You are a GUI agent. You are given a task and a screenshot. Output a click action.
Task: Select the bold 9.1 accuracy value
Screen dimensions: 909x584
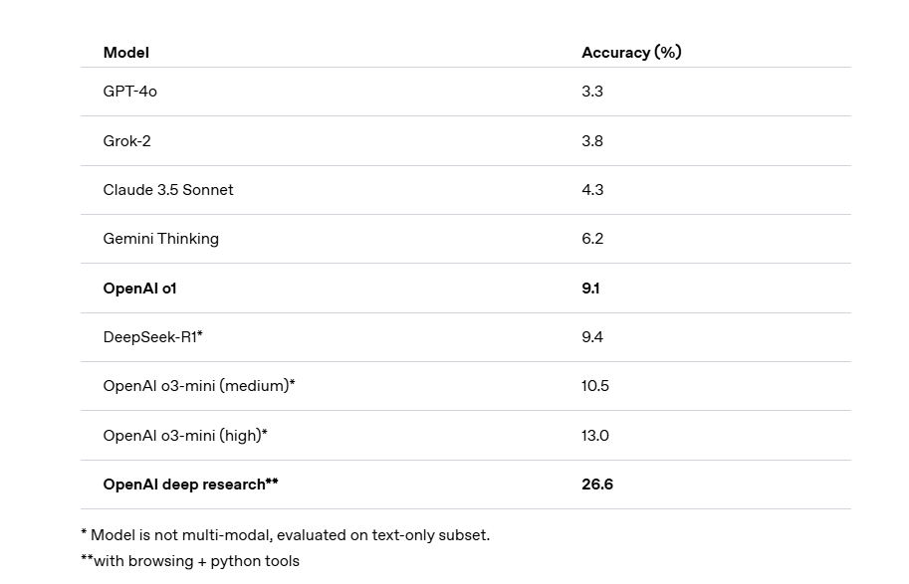pyautogui.click(x=590, y=288)
